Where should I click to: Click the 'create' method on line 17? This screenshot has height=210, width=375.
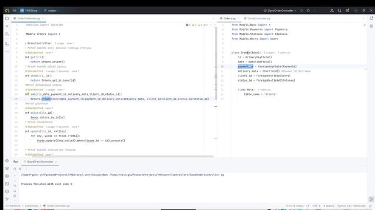(x=46, y=99)
